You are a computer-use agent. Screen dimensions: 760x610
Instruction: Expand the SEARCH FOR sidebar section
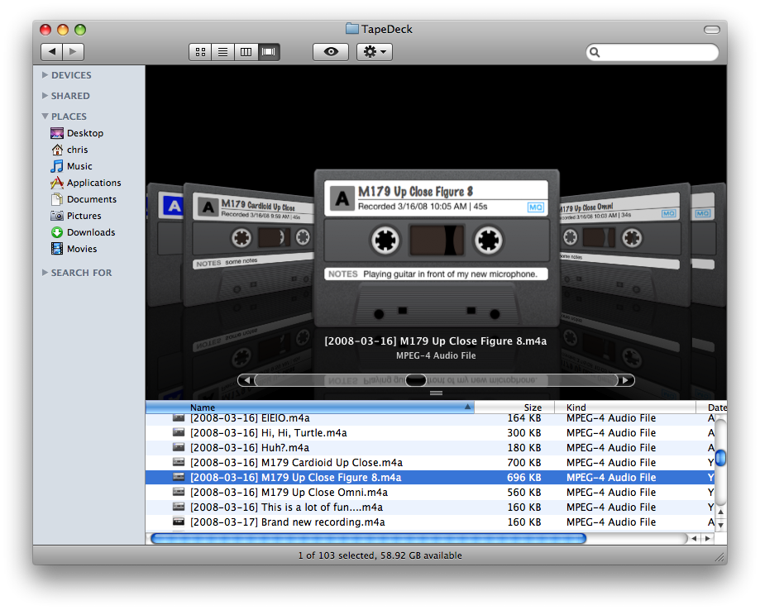(45, 273)
